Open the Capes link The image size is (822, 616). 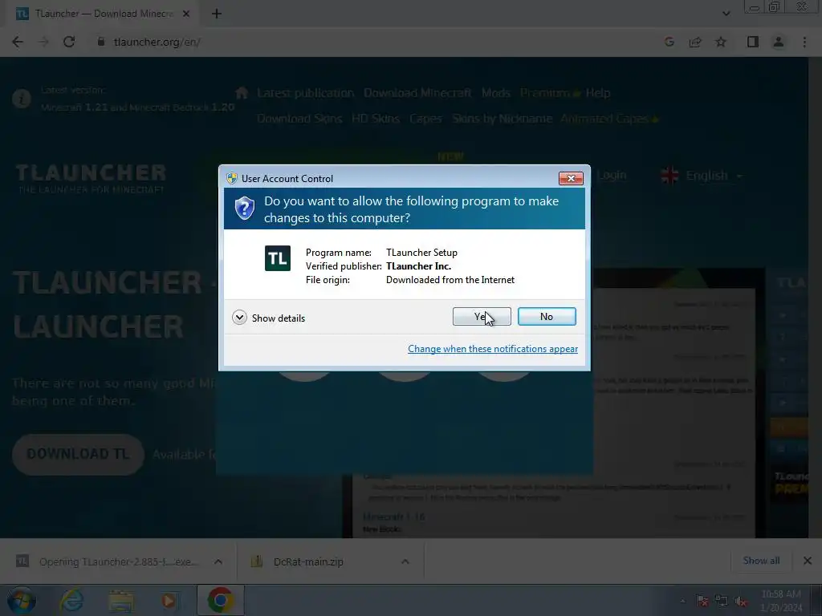(425, 119)
